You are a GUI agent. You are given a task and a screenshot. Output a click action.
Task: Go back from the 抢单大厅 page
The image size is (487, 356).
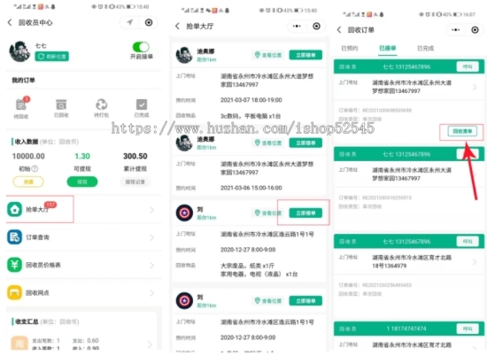tap(177, 26)
